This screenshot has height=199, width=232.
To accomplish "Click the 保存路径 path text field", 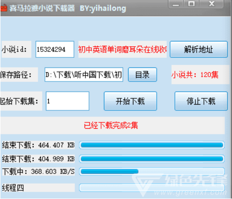I will click(x=84, y=75).
